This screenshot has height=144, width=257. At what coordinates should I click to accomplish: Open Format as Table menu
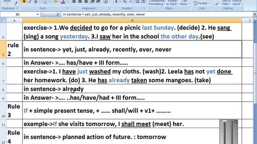tap(172, 3)
